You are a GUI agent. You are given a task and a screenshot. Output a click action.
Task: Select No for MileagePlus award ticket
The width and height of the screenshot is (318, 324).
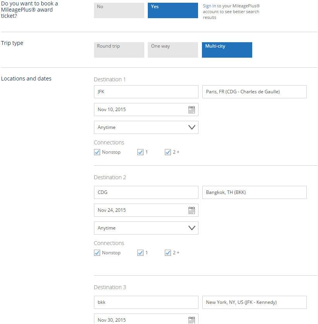(x=119, y=10)
